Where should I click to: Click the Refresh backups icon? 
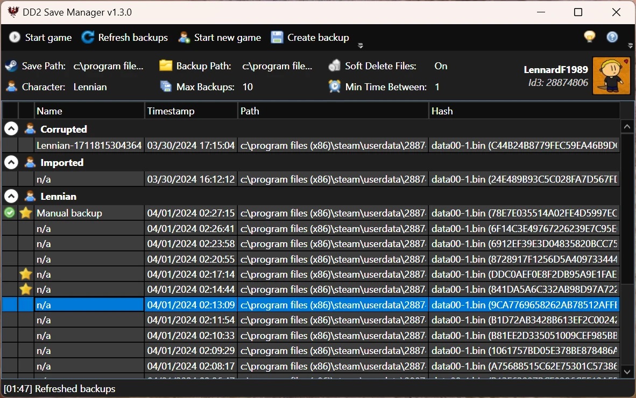click(x=88, y=37)
